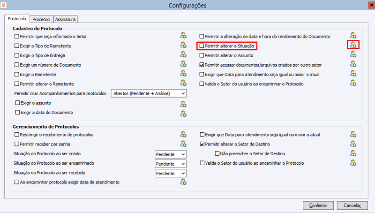Viewport: 375px width, 213px height.
Task: Click user icon beside 'Permitir que seja informado o Setor'
Action: (x=183, y=35)
